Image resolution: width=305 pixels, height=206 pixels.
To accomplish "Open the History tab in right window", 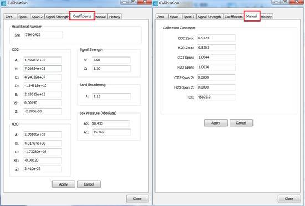I will pyautogui.click(x=266, y=17).
